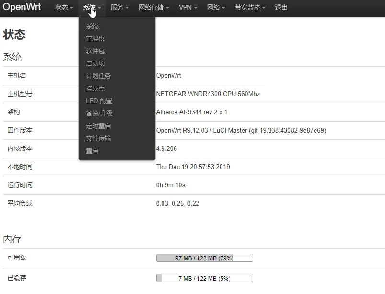
Task: Click the 状态 page title heading
Action: pos(14,35)
